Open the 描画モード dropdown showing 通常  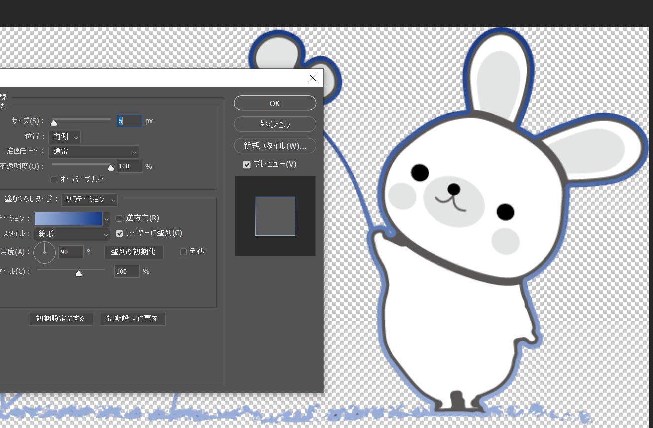94,152
